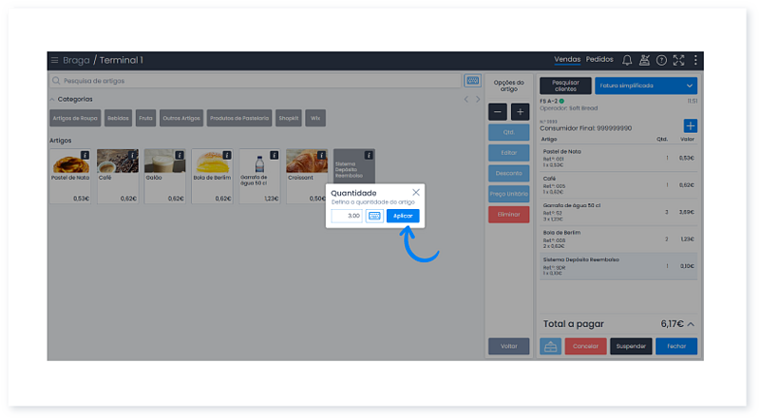Screen dimensions: 760x420
Task: Click the blue plus add customer button
Action: click(x=691, y=126)
